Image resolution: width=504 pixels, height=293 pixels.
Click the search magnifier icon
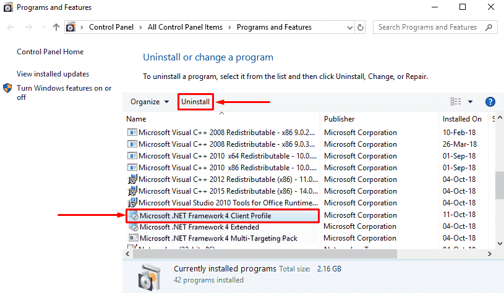click(x=489, y=28)
